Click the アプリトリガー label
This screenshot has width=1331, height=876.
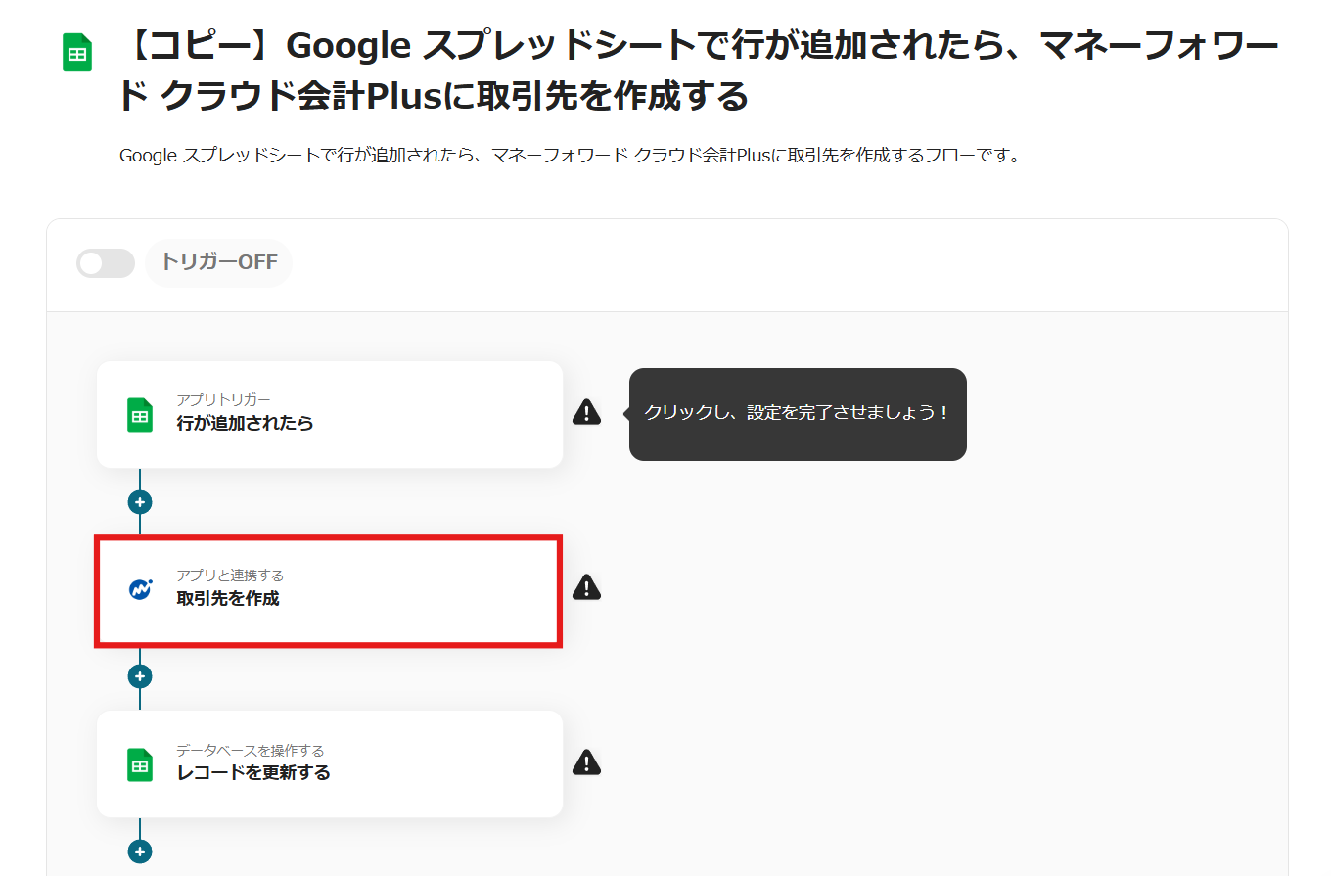(x=223, y=400)
